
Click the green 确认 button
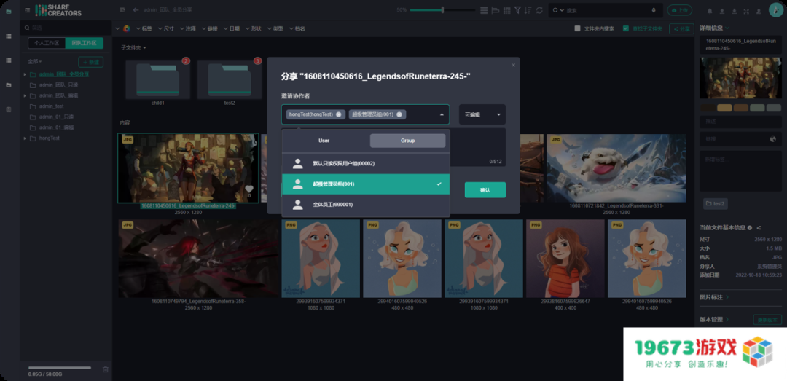pos(485,190)
